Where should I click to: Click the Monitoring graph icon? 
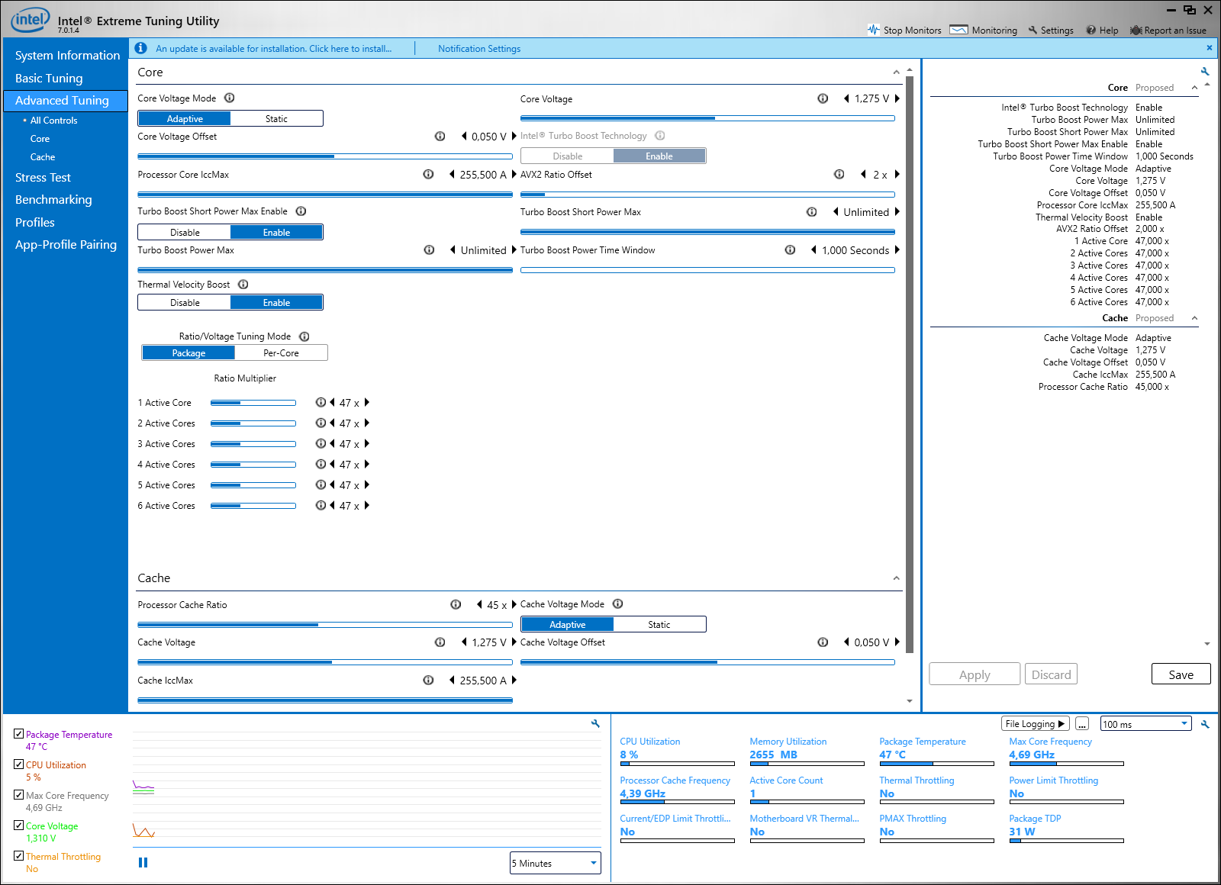(958, 30)
